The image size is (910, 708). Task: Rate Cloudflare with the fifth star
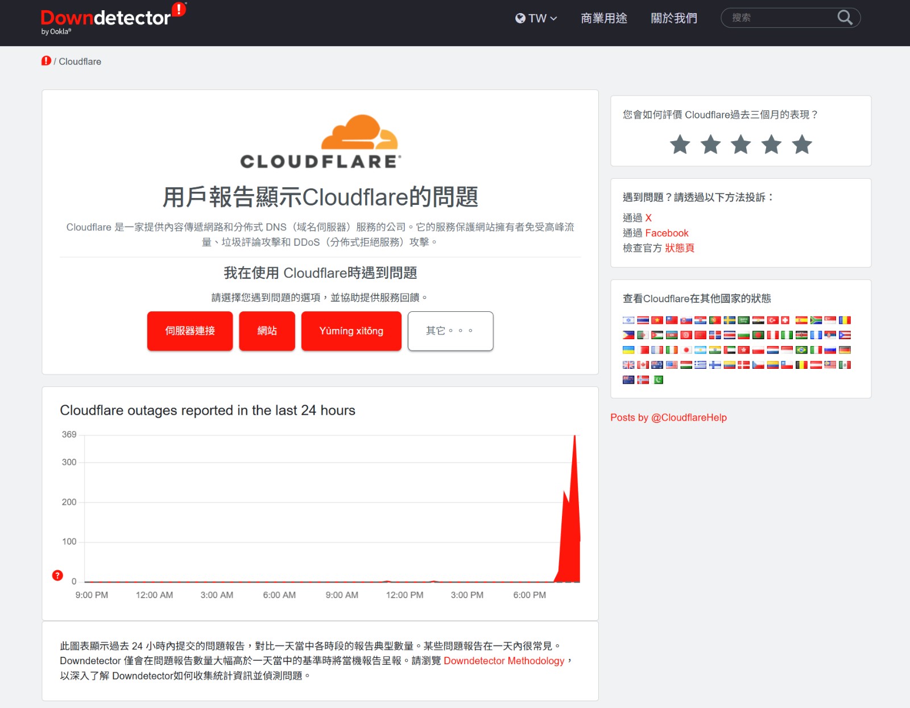pyautogui.click(x=801, y=145)
